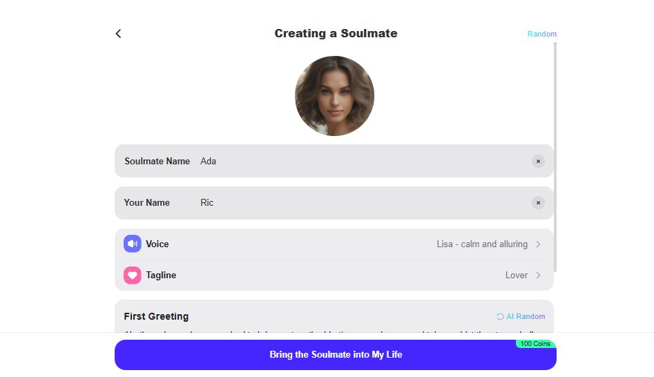Select the Tagline menu row label

pos(161,275)
